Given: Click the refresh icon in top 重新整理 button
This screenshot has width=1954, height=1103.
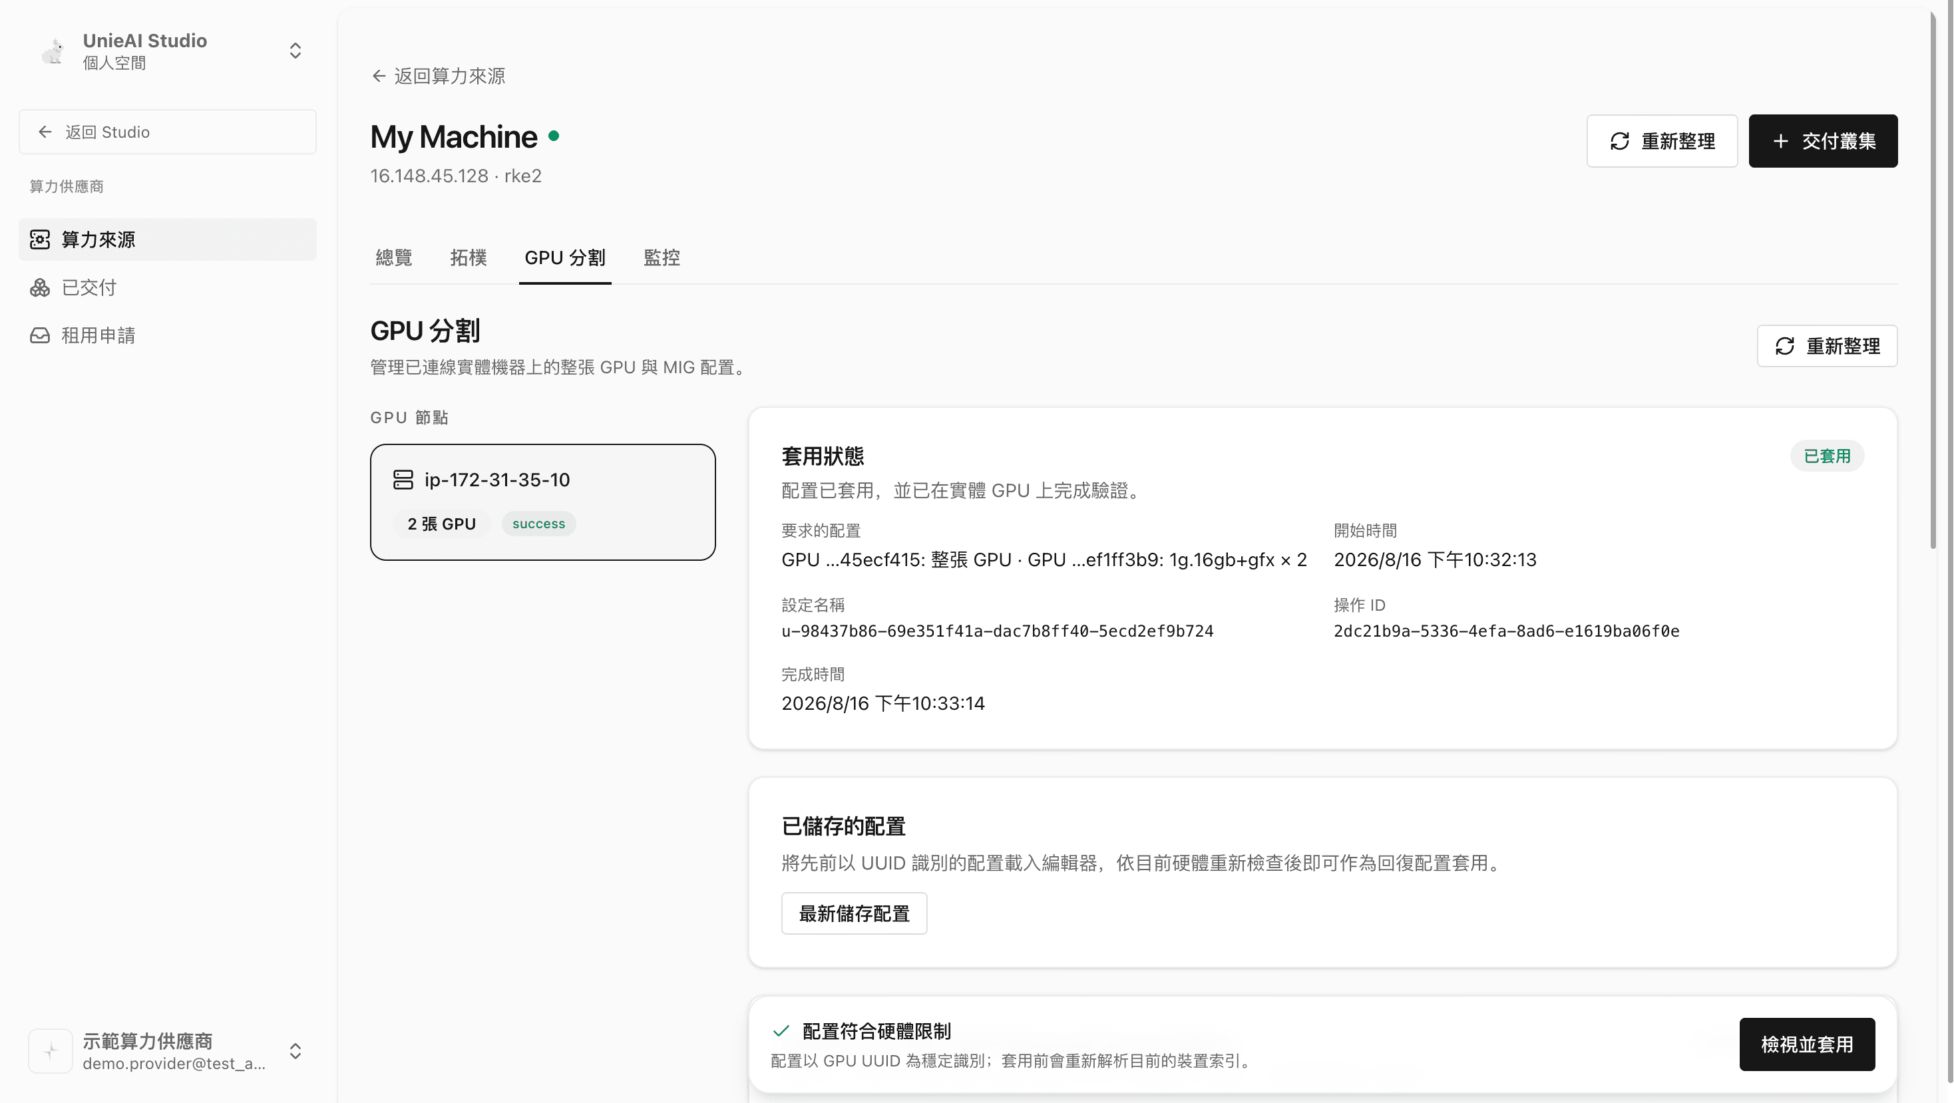Looking at the screenshot, I should coord(1619,141).
